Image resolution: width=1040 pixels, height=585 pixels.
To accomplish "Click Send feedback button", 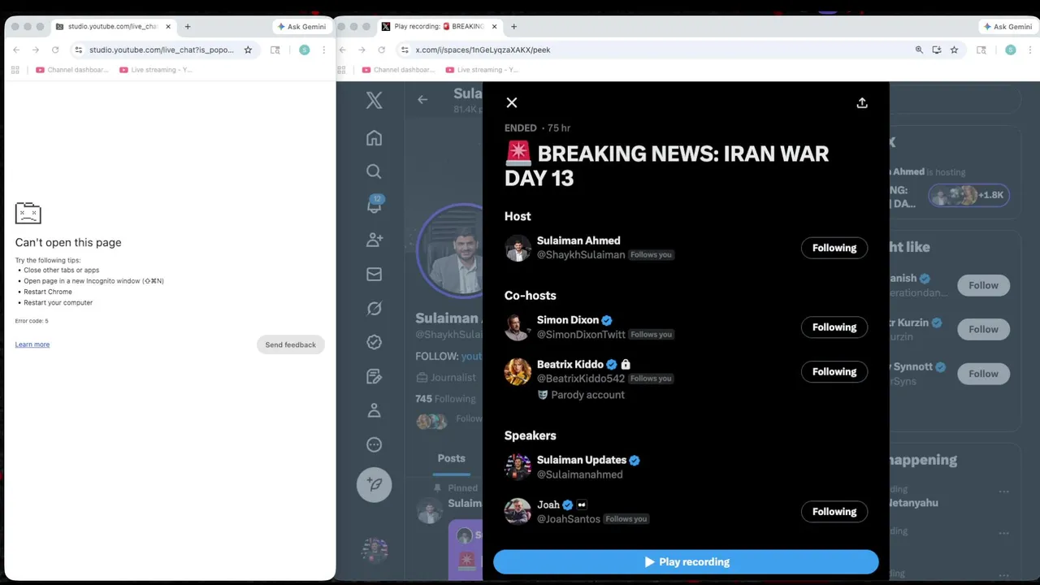I will pos(291,344).
